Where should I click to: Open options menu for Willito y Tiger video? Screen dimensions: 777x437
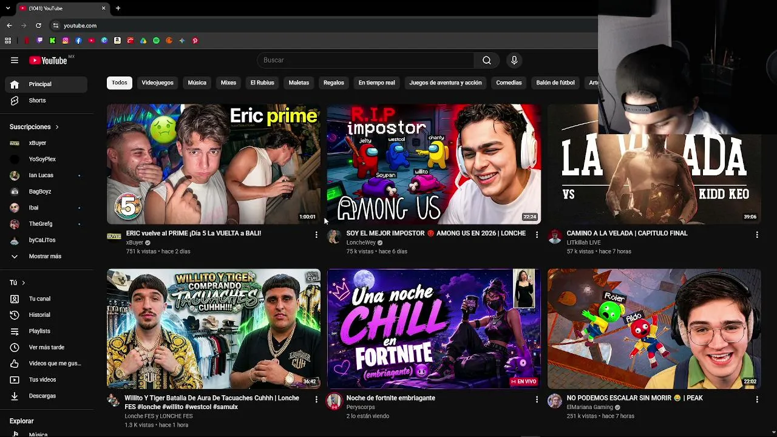pyautogui.click(x=316, y=399)
